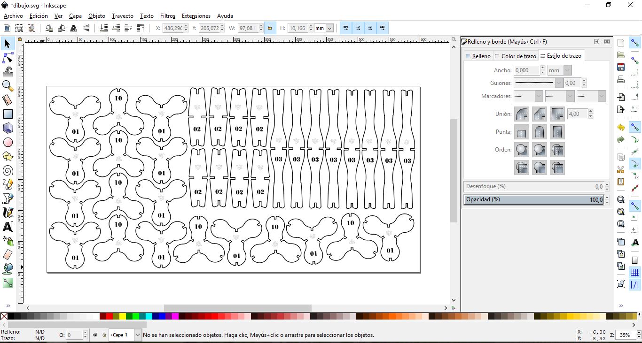Click the Ancho stroke width field
The width and height of the screenshot is (642, 343).
point(526,70)
